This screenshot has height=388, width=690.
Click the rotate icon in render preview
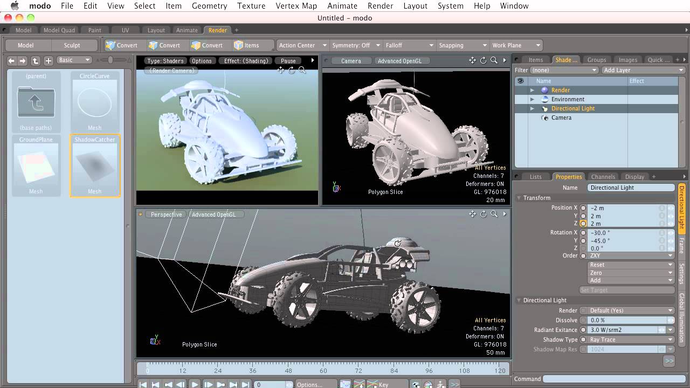pyautogui.click(x=292, y=70)
